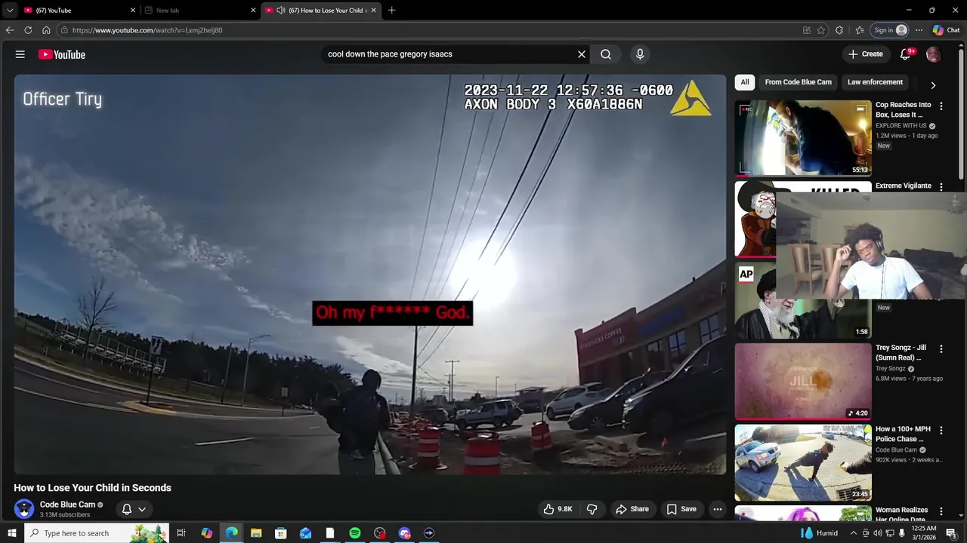Screen dimensions: 967x543
Task: Open a new browser tab
Action: (391, 11)
